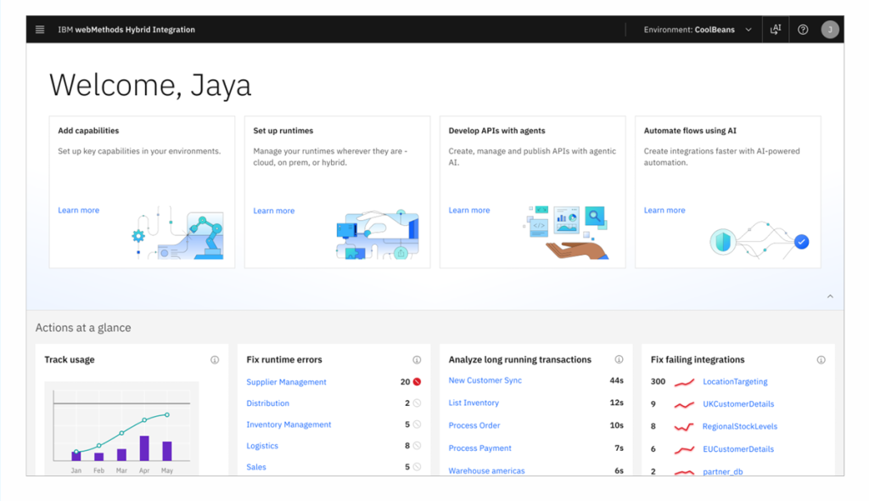Click the help question mark icon
869x501 pixels.
(x=803, y=30)
